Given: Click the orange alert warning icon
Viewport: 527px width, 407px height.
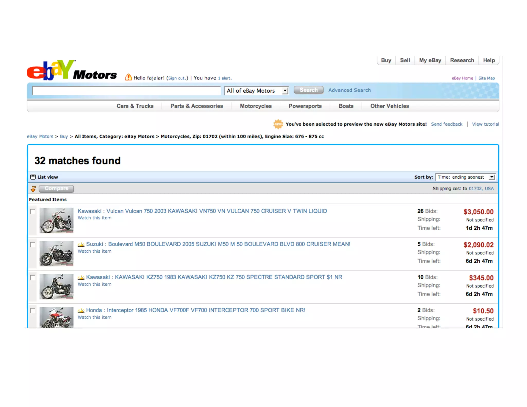Looking at the screenshot, I should point(128,77).
